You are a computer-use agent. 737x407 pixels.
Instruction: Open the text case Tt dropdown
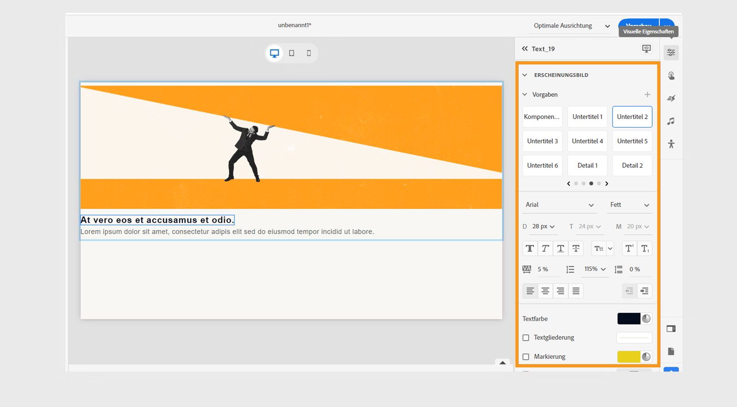603,249
